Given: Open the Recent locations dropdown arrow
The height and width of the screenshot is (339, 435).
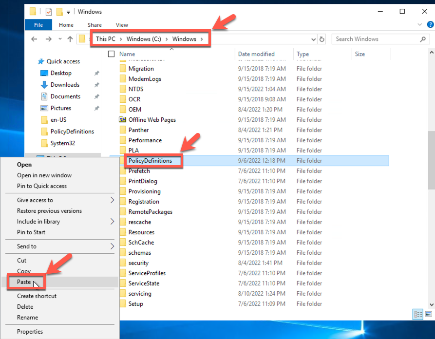Looking at the screenshot, I should pos(60,39).
